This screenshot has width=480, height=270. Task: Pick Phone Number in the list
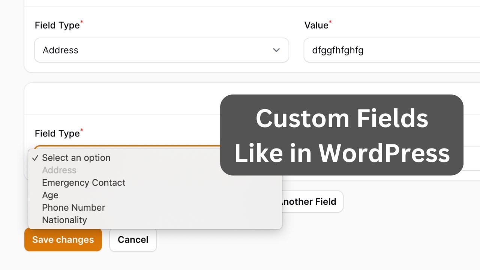[73, 207]
